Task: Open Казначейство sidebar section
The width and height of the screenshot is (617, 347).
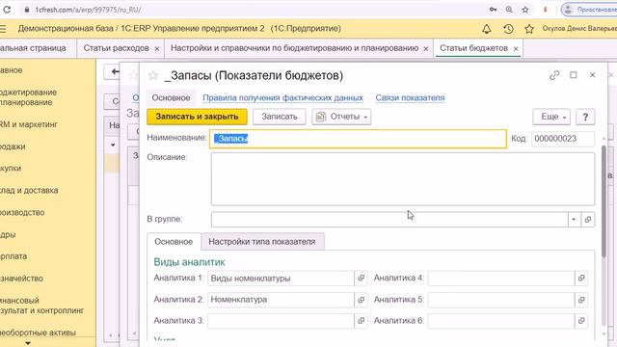Action: [x=21, y=279]
